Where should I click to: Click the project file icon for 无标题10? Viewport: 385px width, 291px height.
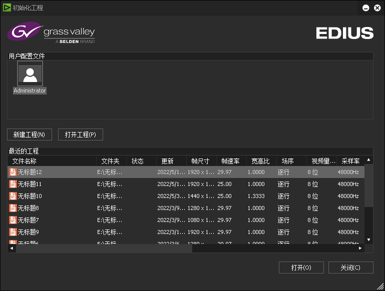(13, 196)
